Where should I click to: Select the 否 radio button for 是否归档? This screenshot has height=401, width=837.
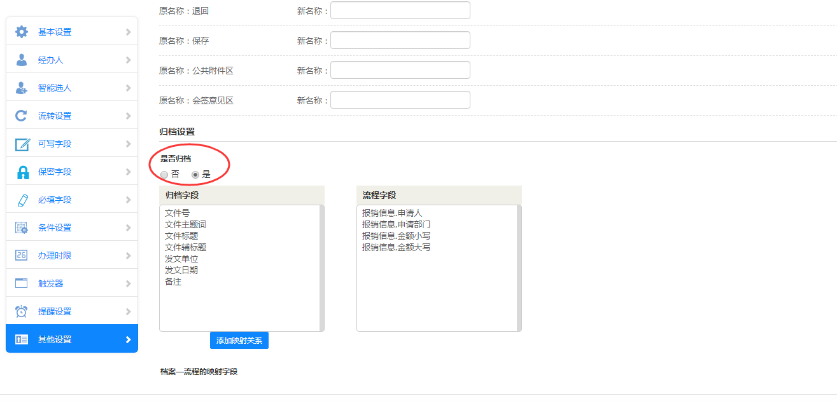(x=164, y=174)
